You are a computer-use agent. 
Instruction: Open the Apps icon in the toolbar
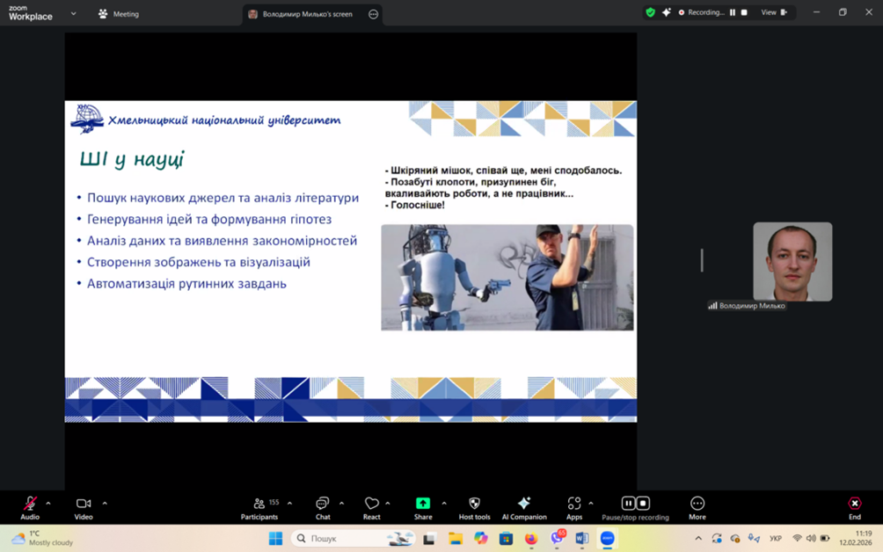pos(574,504)
